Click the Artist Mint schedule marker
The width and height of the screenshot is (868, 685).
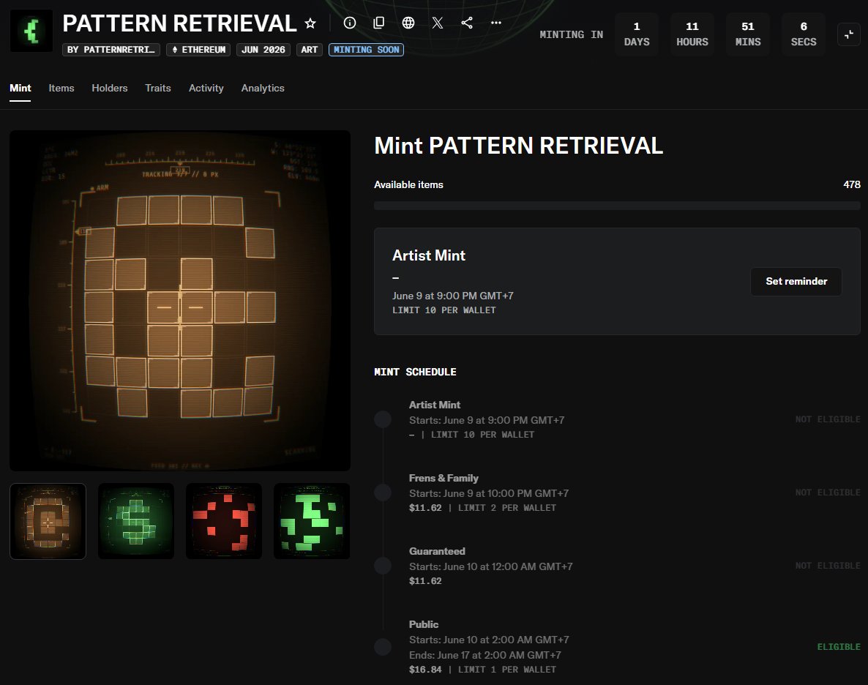tap(383, 419)
